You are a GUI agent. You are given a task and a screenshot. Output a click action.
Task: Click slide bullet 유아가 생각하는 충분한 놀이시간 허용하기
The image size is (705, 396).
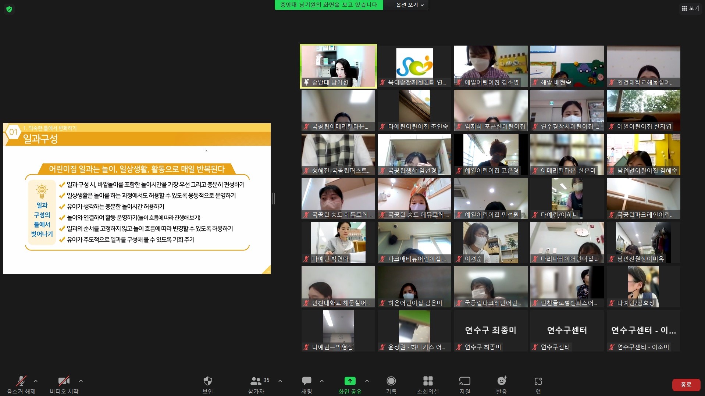[115, 207]
